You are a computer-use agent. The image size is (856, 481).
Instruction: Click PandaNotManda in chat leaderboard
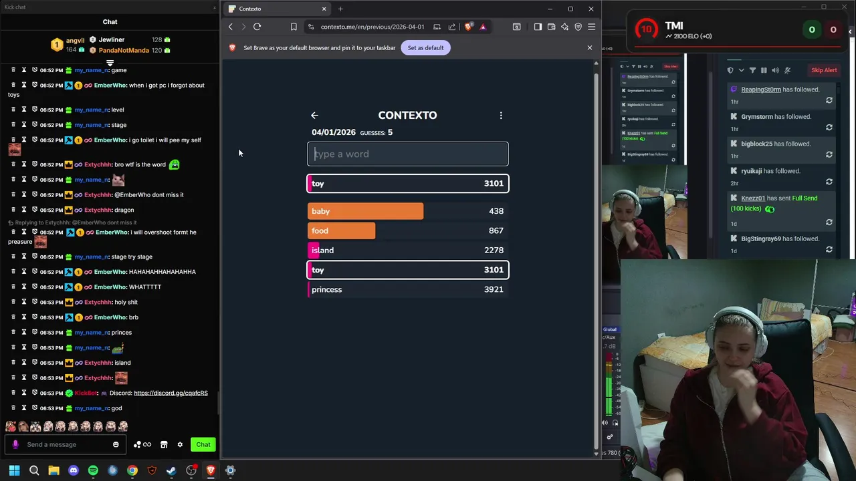124,51
